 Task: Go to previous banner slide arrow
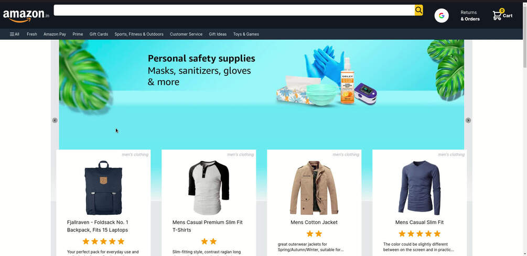coord(55,120)
